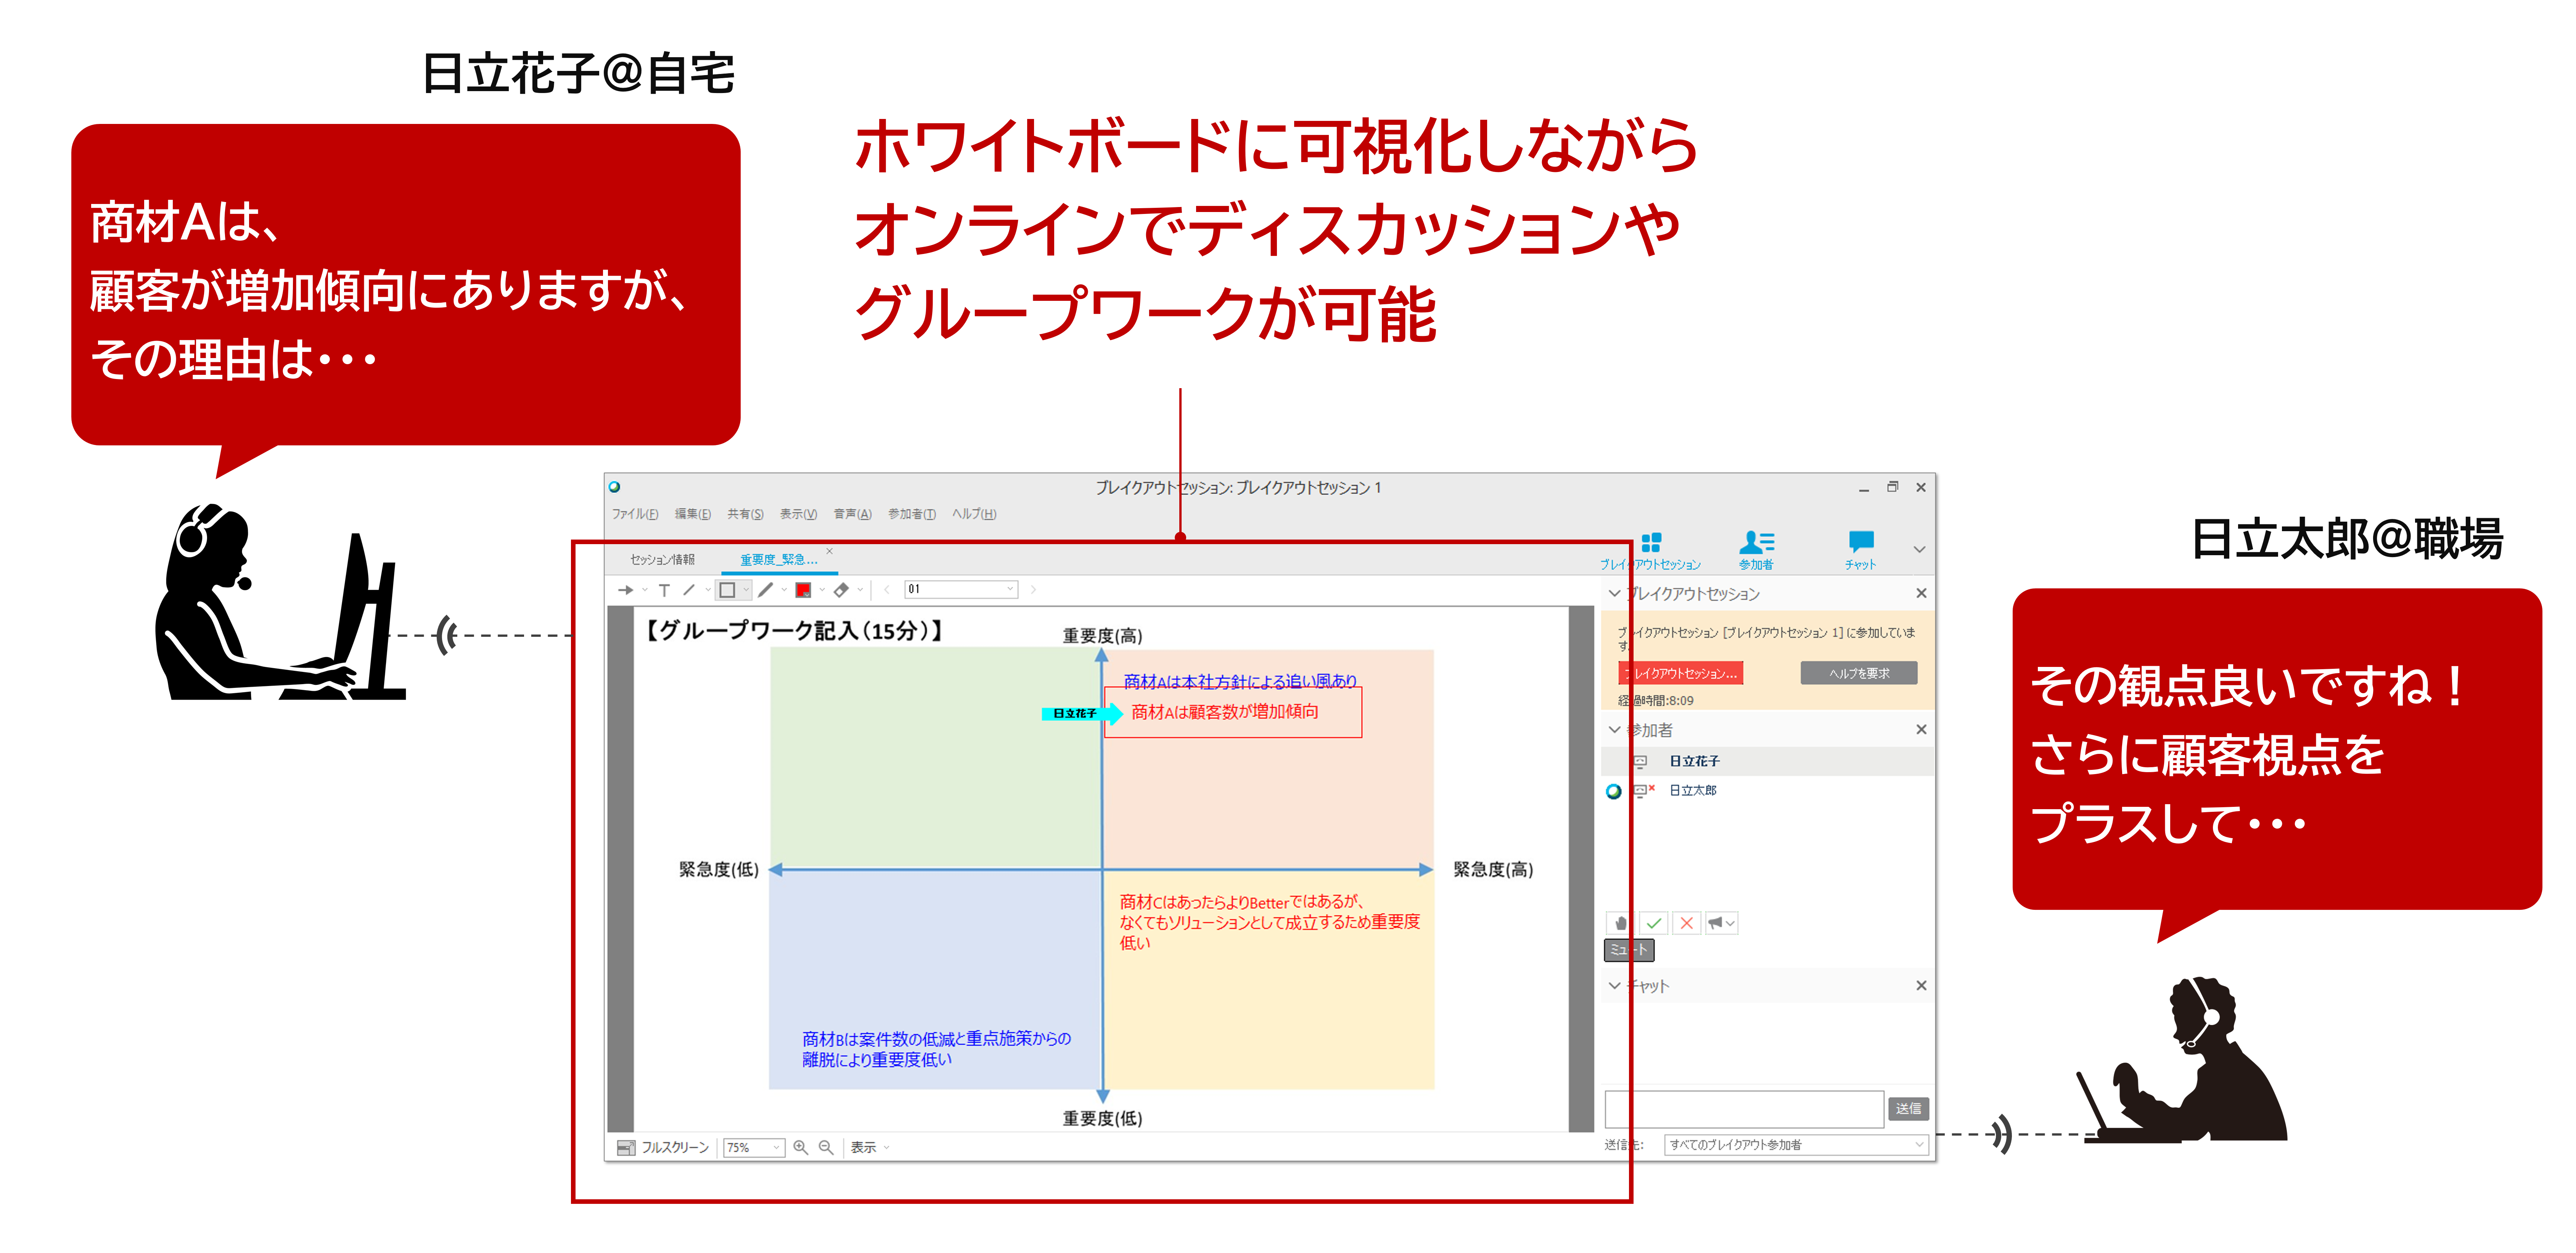Collapse the 参加者 panel chevron
2576x1253 pixels.
[x=1614, y=729]
